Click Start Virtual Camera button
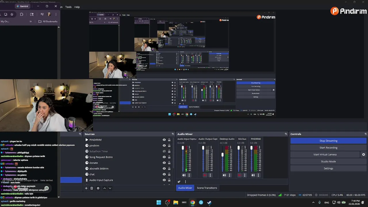Screen dimensions: 368x207 click(x=325, y=155)
